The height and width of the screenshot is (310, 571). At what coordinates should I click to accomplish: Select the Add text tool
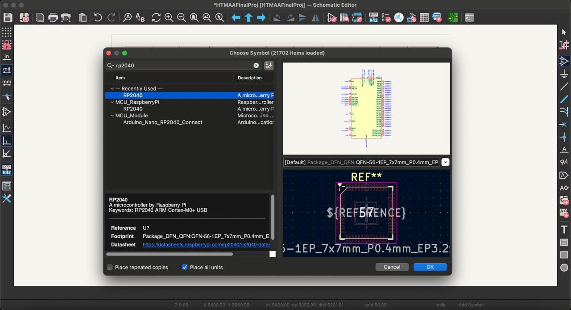pos(564,230)
